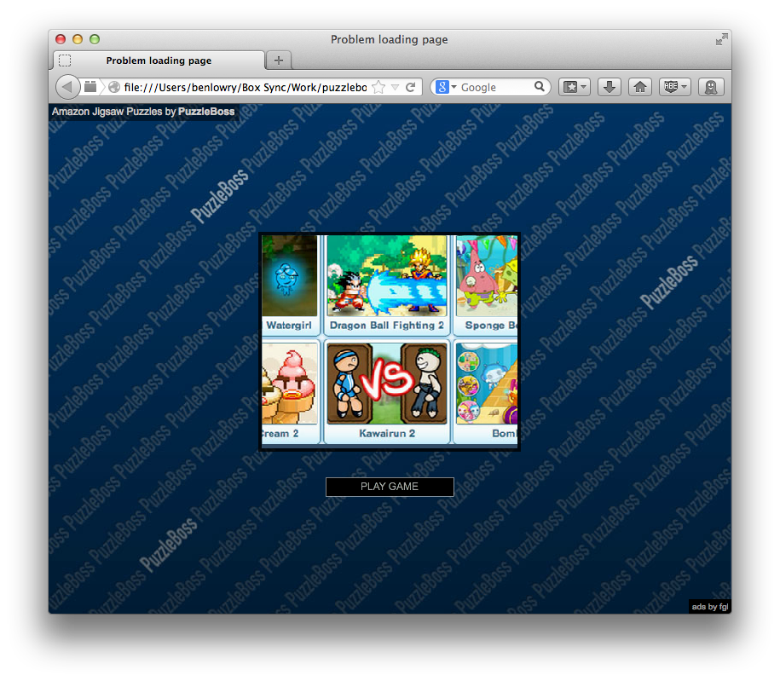Select the Problem loading page tab

pos(159,61)
